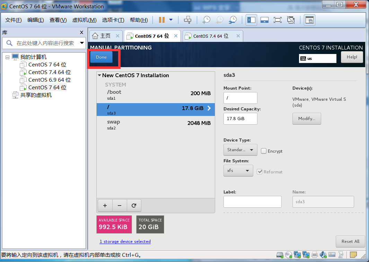
Task: Pause the running virtual machine
Action: (162, 20)
